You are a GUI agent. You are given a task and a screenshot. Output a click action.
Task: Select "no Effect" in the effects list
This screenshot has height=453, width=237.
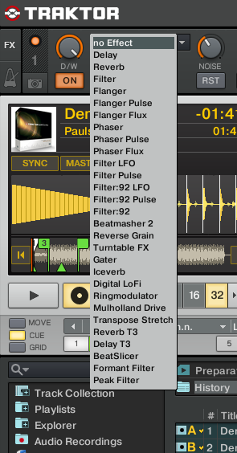click(133, 43)
